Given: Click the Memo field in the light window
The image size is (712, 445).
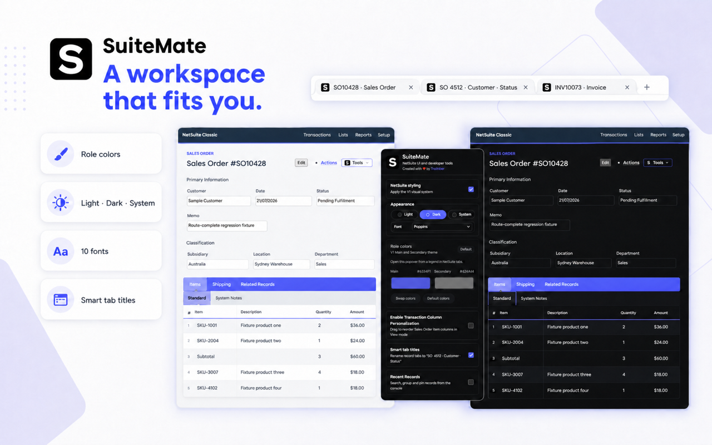Looking at the screenshot, I should point(227,226).
